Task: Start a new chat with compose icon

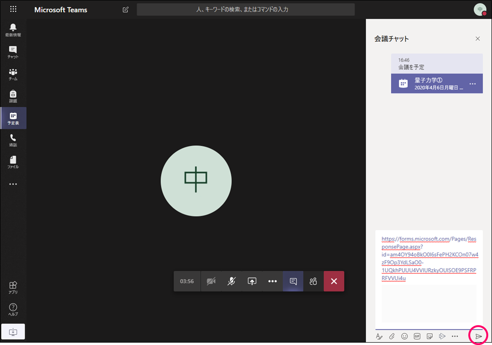Action: point(125,9)
